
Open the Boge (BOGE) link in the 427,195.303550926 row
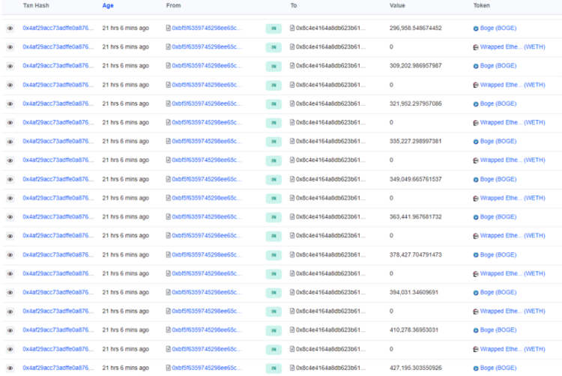[498, 368]
